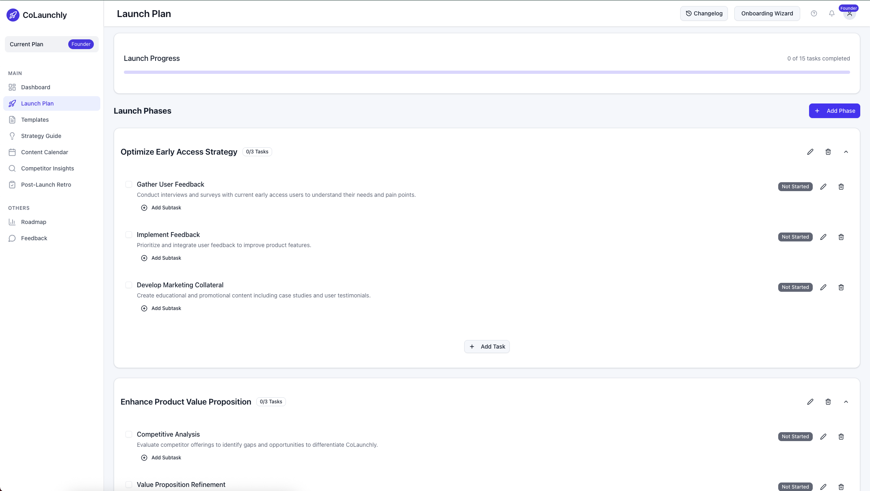Tick the Competitive Analysis checkbox

(x=129, y=434)
